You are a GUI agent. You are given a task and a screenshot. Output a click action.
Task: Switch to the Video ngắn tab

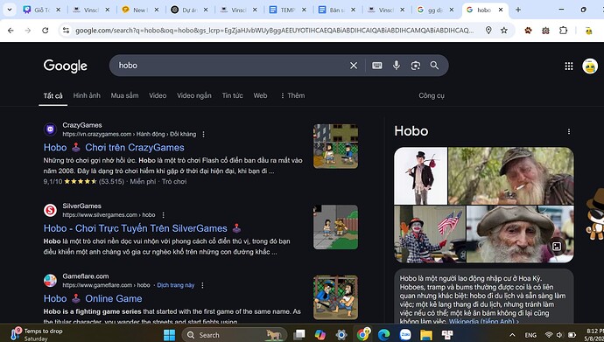click(x=194, y=96)
